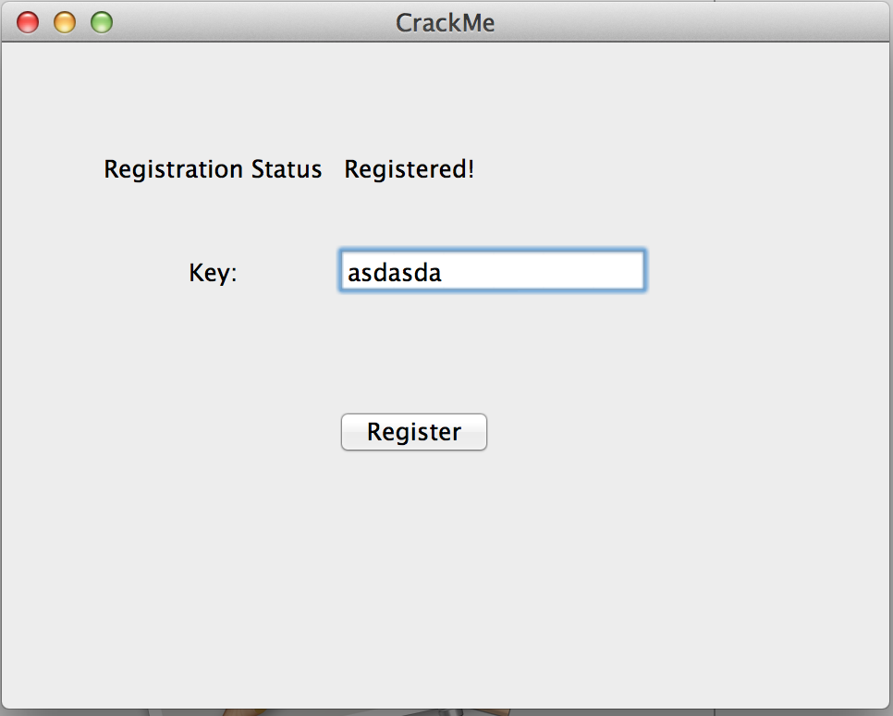Place cursor in the asdasda text
The height and width of the screenshot is (716, 893).
(394, 273)
